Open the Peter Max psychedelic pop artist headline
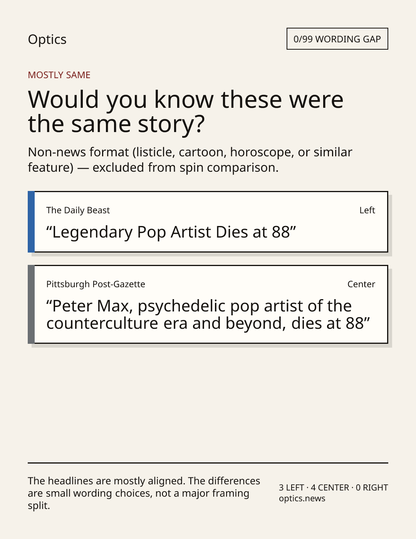This screenshot has width=416, height=539. [208, 315]
